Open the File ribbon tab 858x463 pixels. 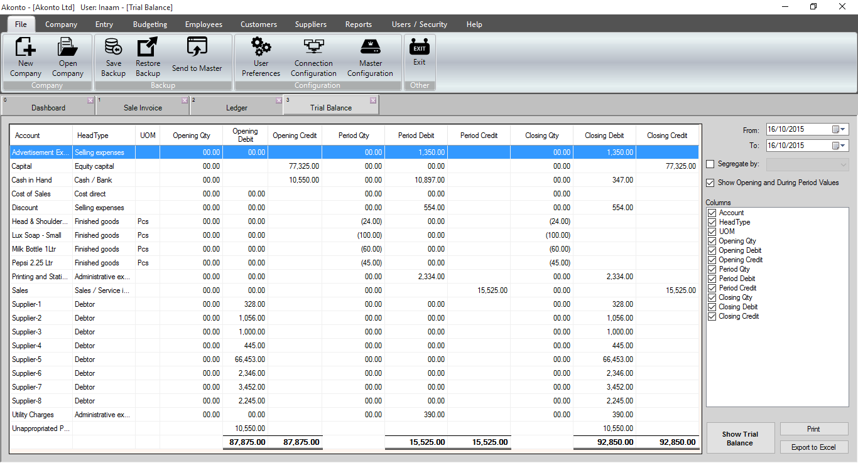pos(21,24)
